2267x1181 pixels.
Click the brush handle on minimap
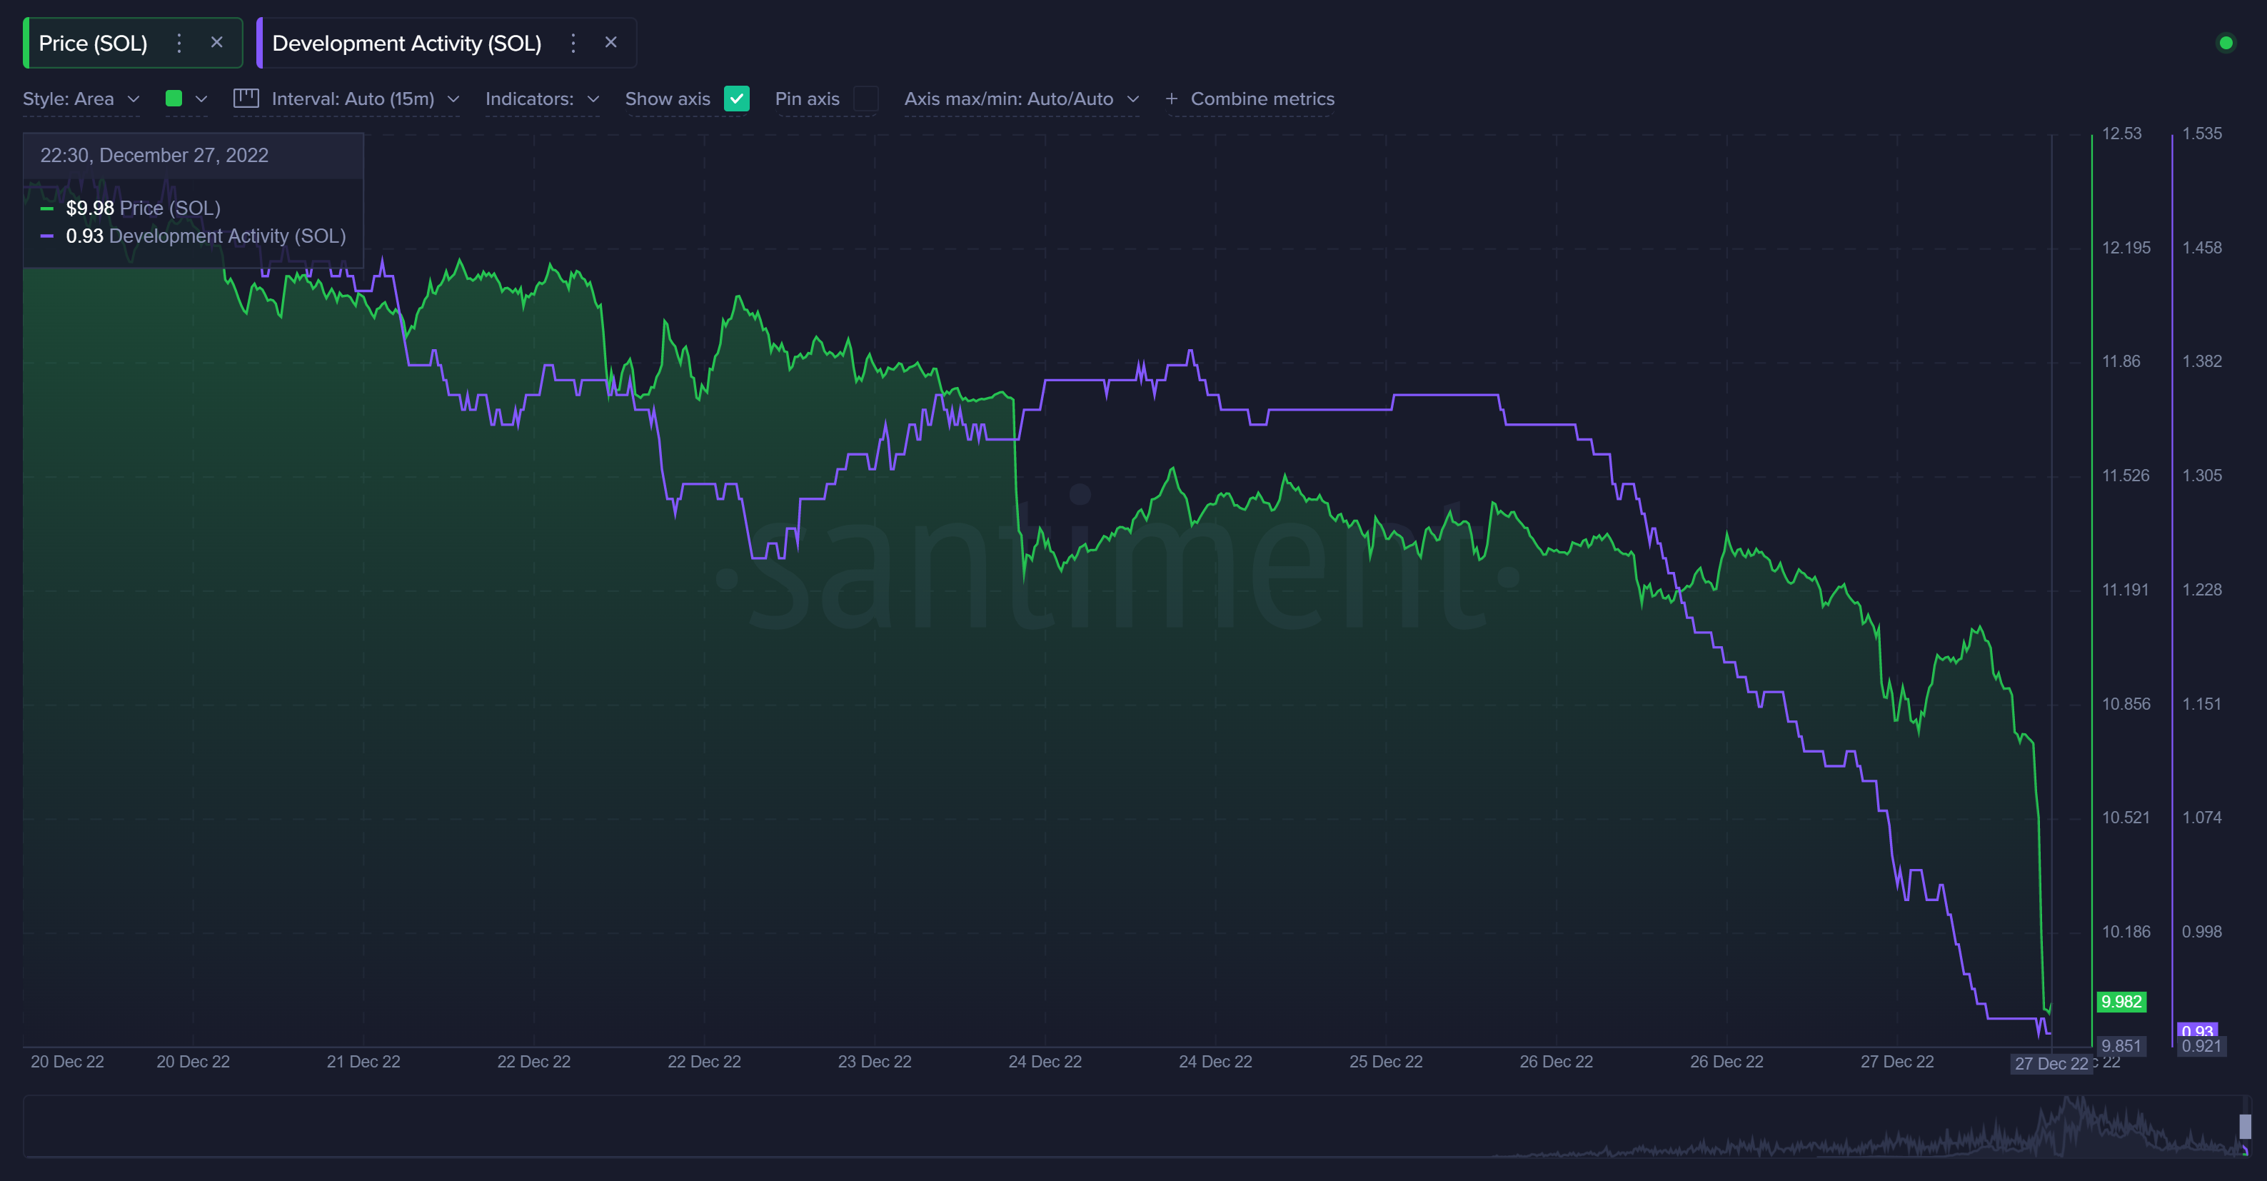coord(2245,1125)
